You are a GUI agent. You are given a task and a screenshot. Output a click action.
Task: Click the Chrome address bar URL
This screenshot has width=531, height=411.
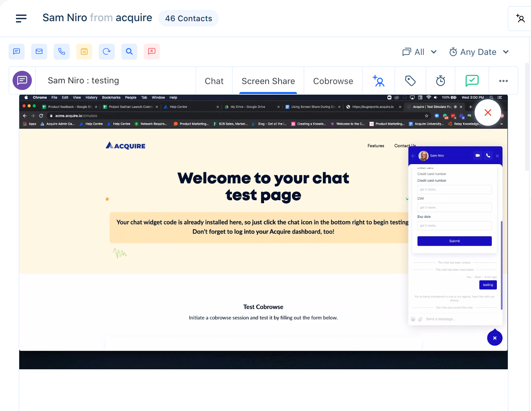point(76,116)
